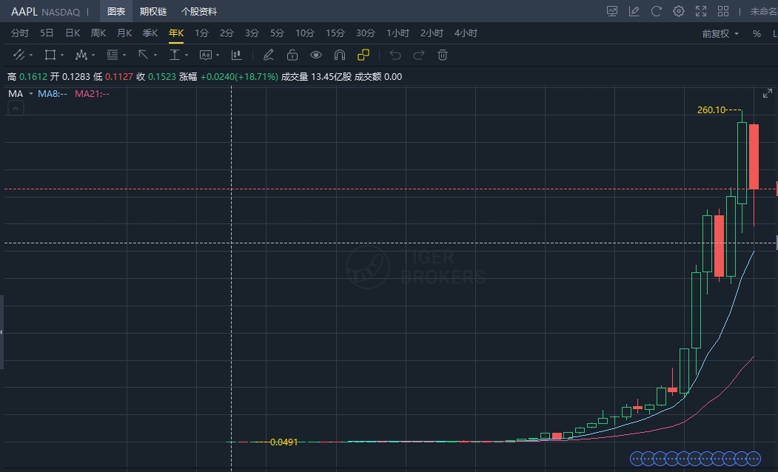The height and width of the screenshot is (472, 778).
Task: Select the 10分 timeframe
Action: 305,33
